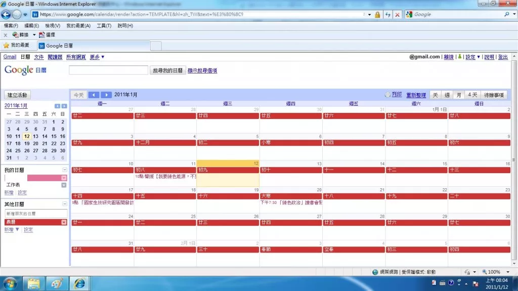Screen dimensions: 518x291
Task: Open the recent pages dropdown arrow
Action: click(25, 15)
